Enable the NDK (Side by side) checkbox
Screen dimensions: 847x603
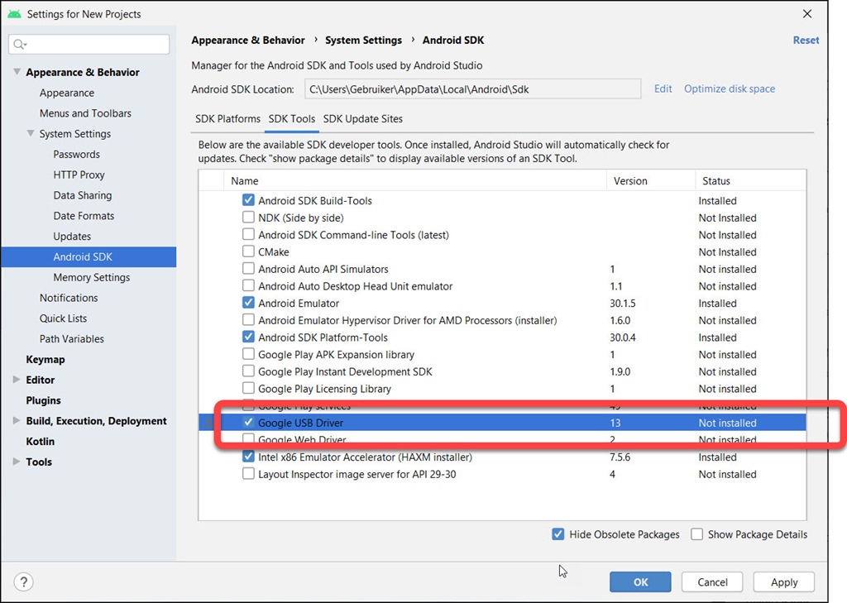(248, 218)
